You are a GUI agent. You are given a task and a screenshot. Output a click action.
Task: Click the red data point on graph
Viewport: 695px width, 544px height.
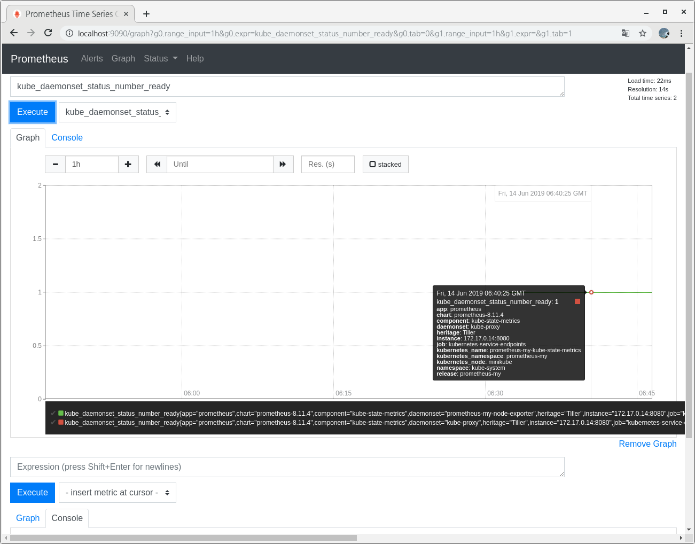(591, 292)
